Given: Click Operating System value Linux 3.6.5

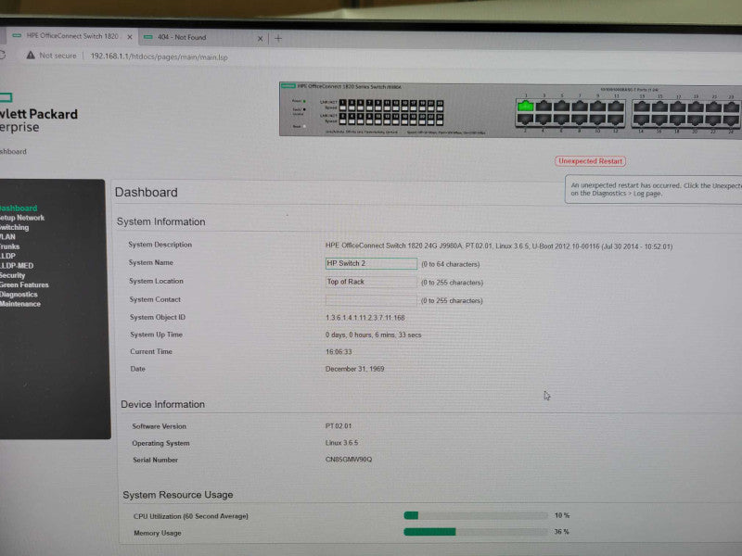Looking at the screenshot, I should (x=341, y=443).
